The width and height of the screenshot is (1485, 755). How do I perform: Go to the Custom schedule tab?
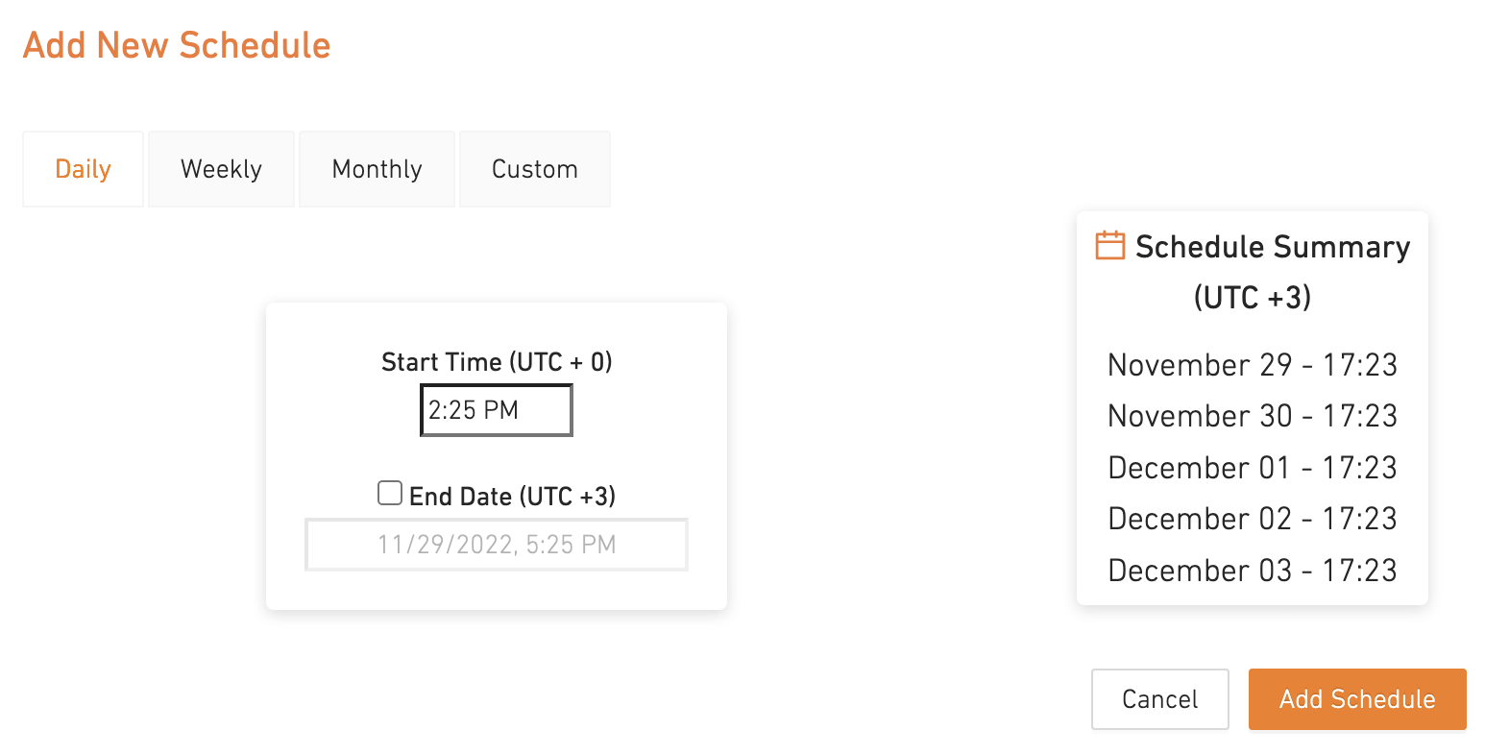click(x=535, y=169)
